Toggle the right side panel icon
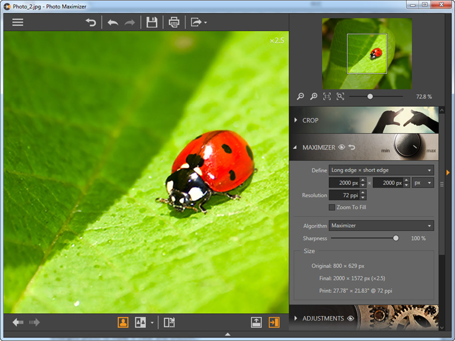Screen dimensions: 455x341 point(274,322)
